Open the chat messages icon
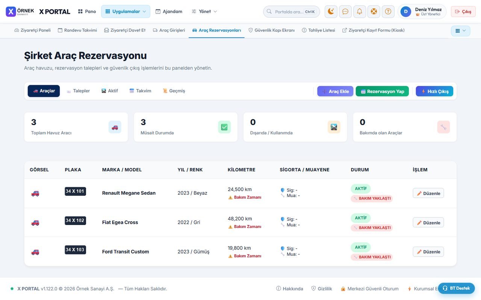Image resolution: width=481 pixels, height=300 pixels. click(x=345, y=12)
